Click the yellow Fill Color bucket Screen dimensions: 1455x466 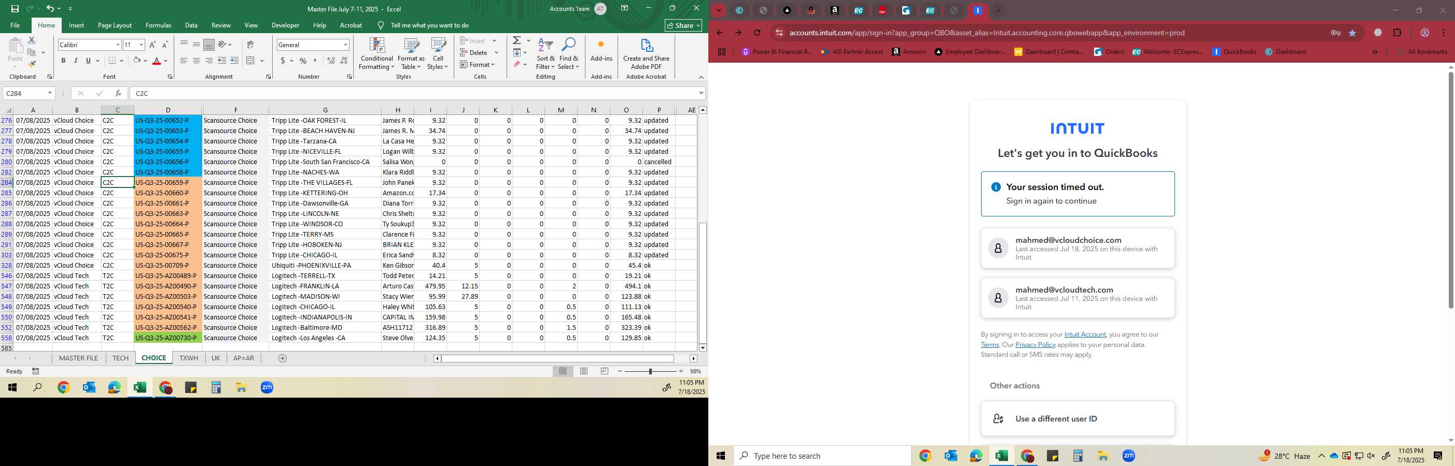137,61
